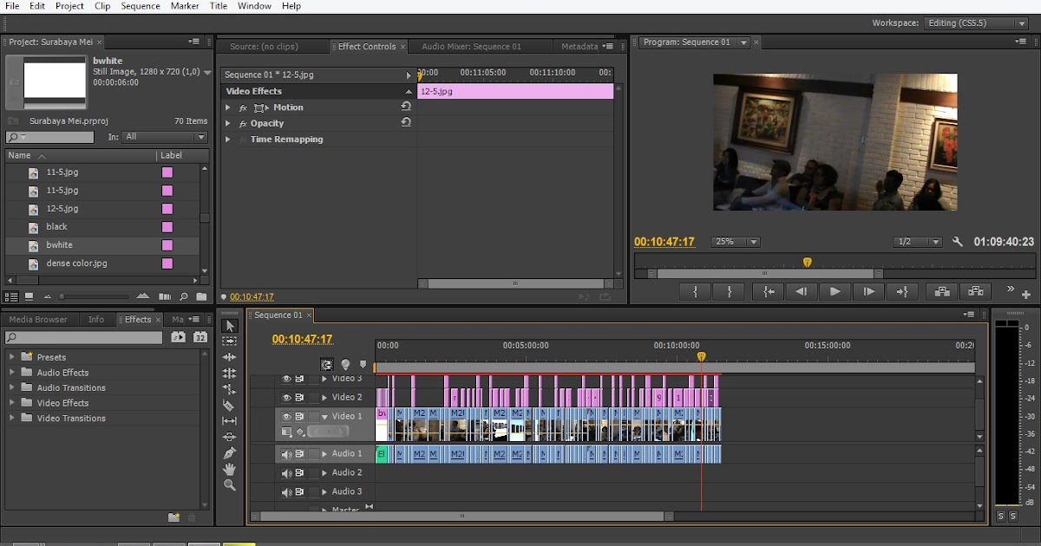1041x546 pixels.
Task: Select the Ripple Edit tool
Action: (x=229, y=357)
